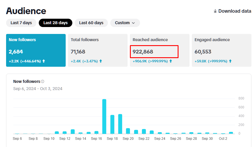
Task: Select the Last 7 days range
Action: tap(21, 23)
